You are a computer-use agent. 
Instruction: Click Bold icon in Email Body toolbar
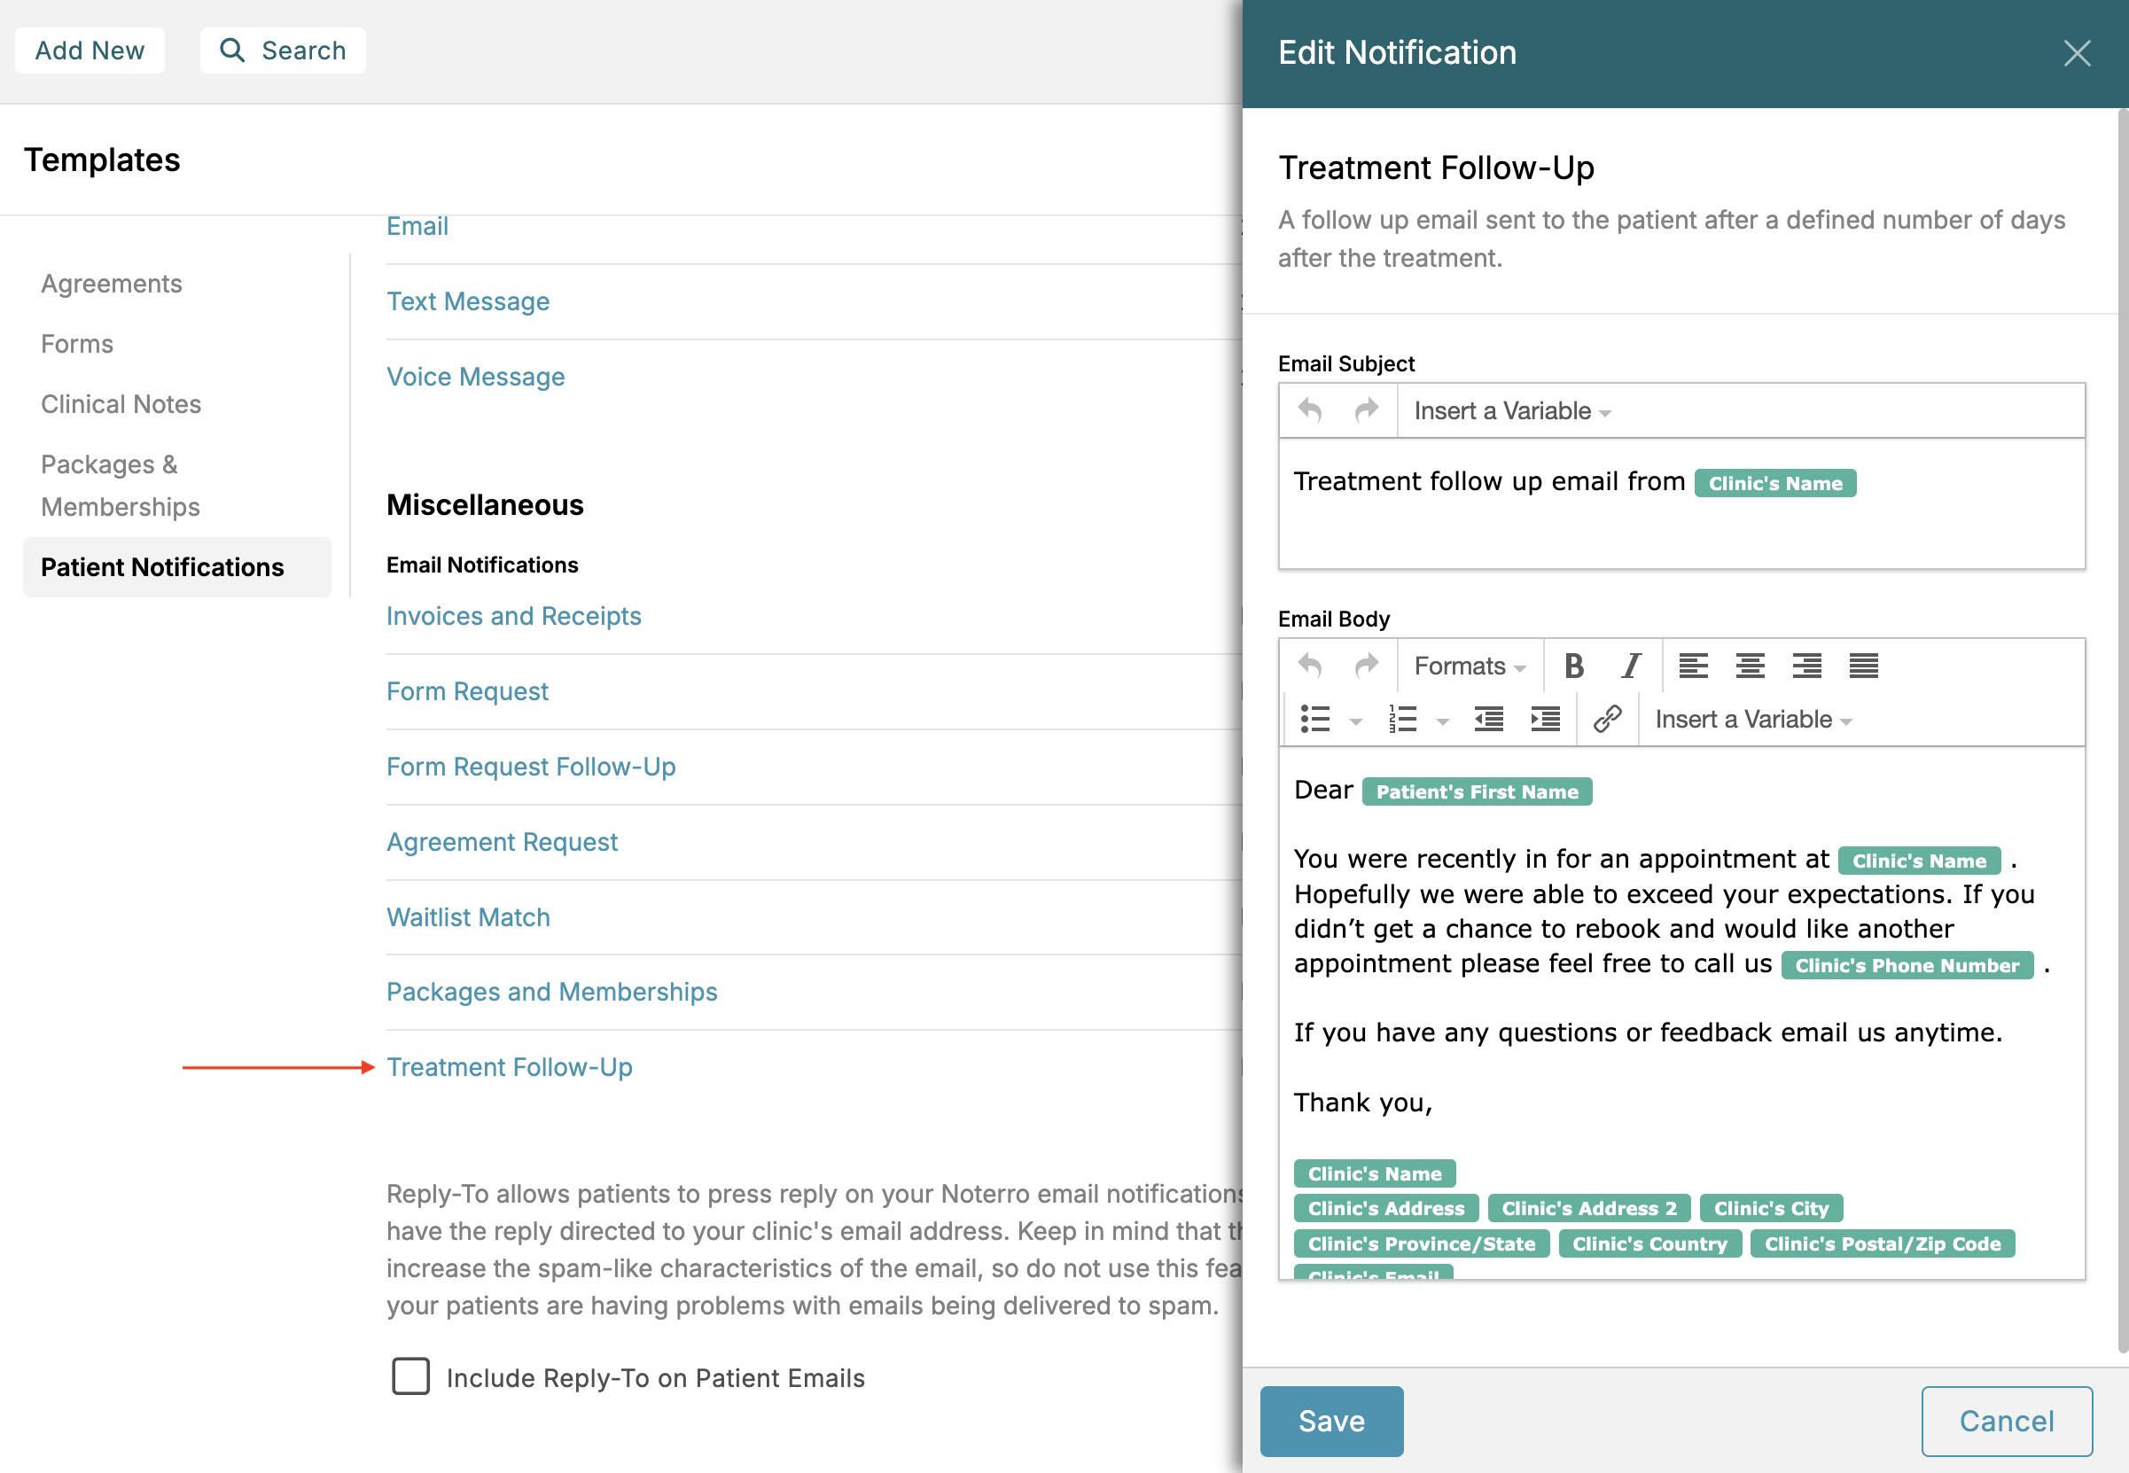(1574, 666)
